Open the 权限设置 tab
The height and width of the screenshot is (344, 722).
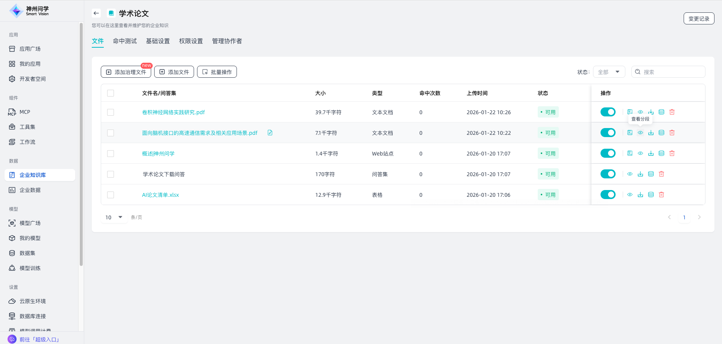(191, 41)
